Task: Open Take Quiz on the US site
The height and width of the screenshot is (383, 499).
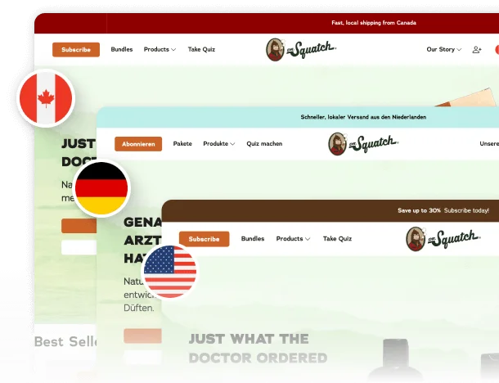Action: (337, 239)
